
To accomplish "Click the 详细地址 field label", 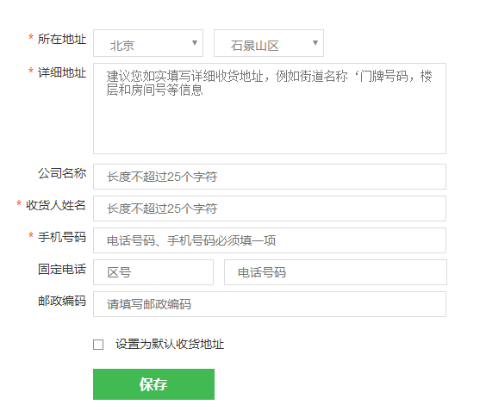I will [62, 72].
